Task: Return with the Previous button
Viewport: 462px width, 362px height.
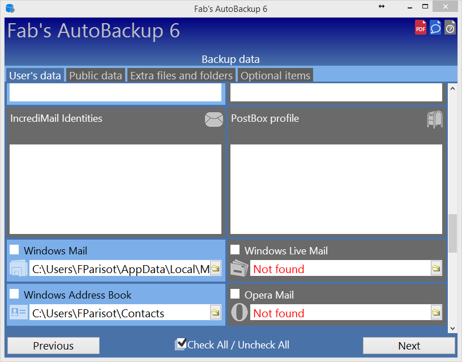Action: coord(53,346)
